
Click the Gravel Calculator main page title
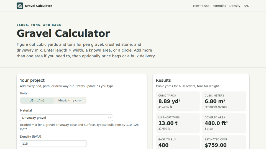(x=63, y=33)
